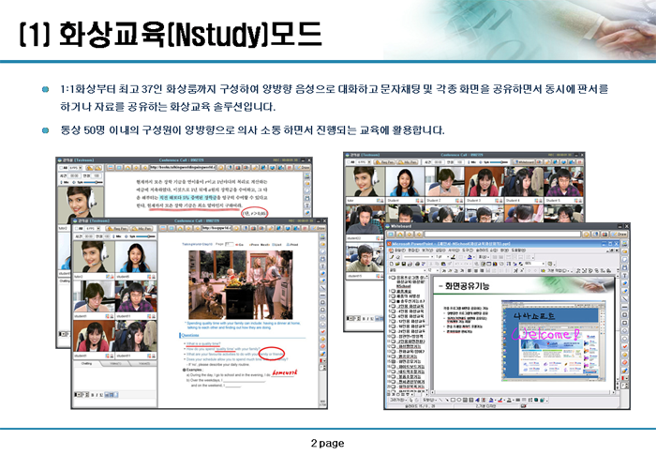Check the All checkbox in family-photo lesson window
The height and width of the screenshot is (455, 656).
tap(77, 229)
